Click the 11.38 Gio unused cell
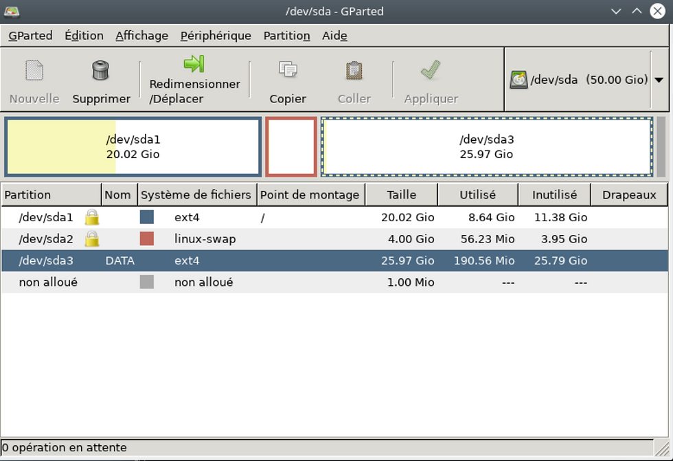This screenshot has height=461, width=673. coord(560,217)
